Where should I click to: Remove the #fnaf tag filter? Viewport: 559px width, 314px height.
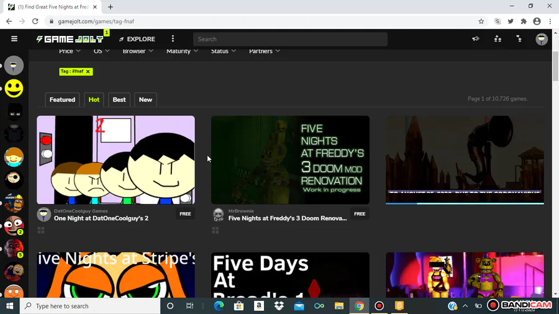88,71
